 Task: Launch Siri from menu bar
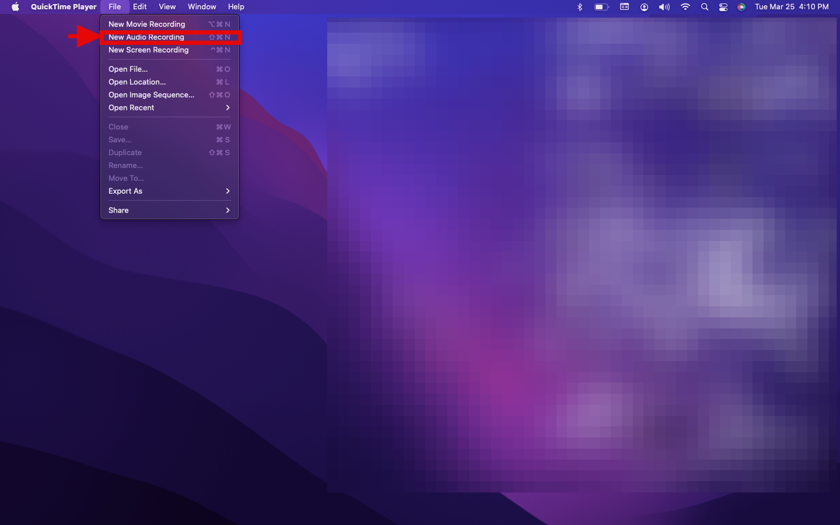click(741, 7)
